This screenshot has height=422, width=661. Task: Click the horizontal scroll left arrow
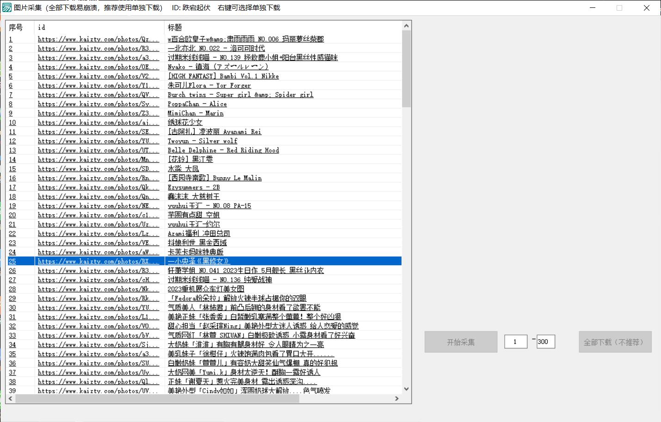tap(11, 398)
